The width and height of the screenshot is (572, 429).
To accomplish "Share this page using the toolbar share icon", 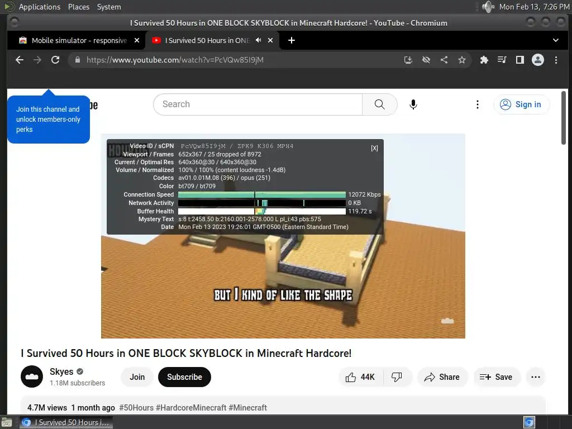I will click(x=444, y=60).
